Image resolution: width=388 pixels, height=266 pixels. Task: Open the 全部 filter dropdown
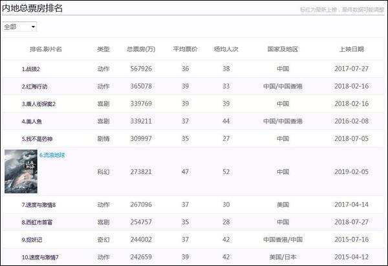click(x=19, y=27)
